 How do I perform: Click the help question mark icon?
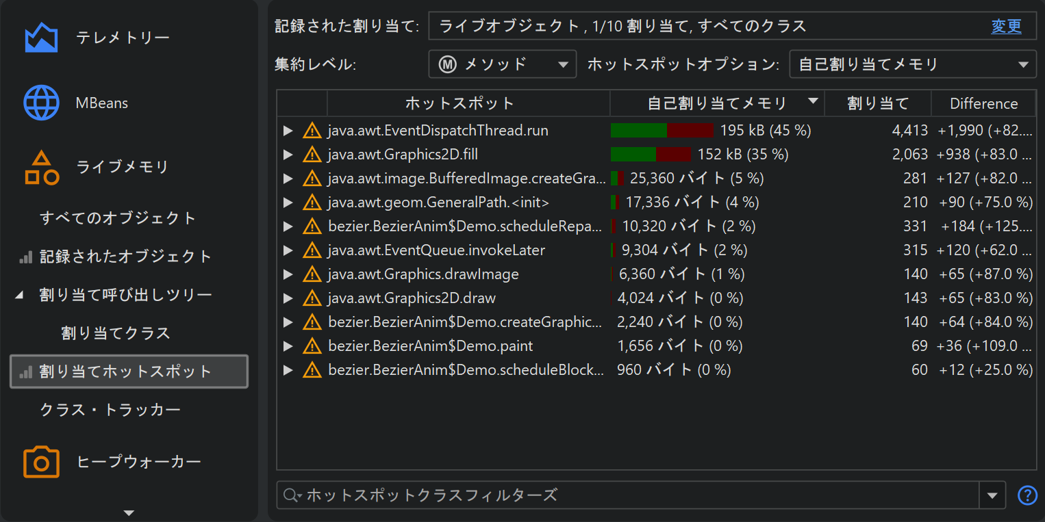tap(1027, 495)
